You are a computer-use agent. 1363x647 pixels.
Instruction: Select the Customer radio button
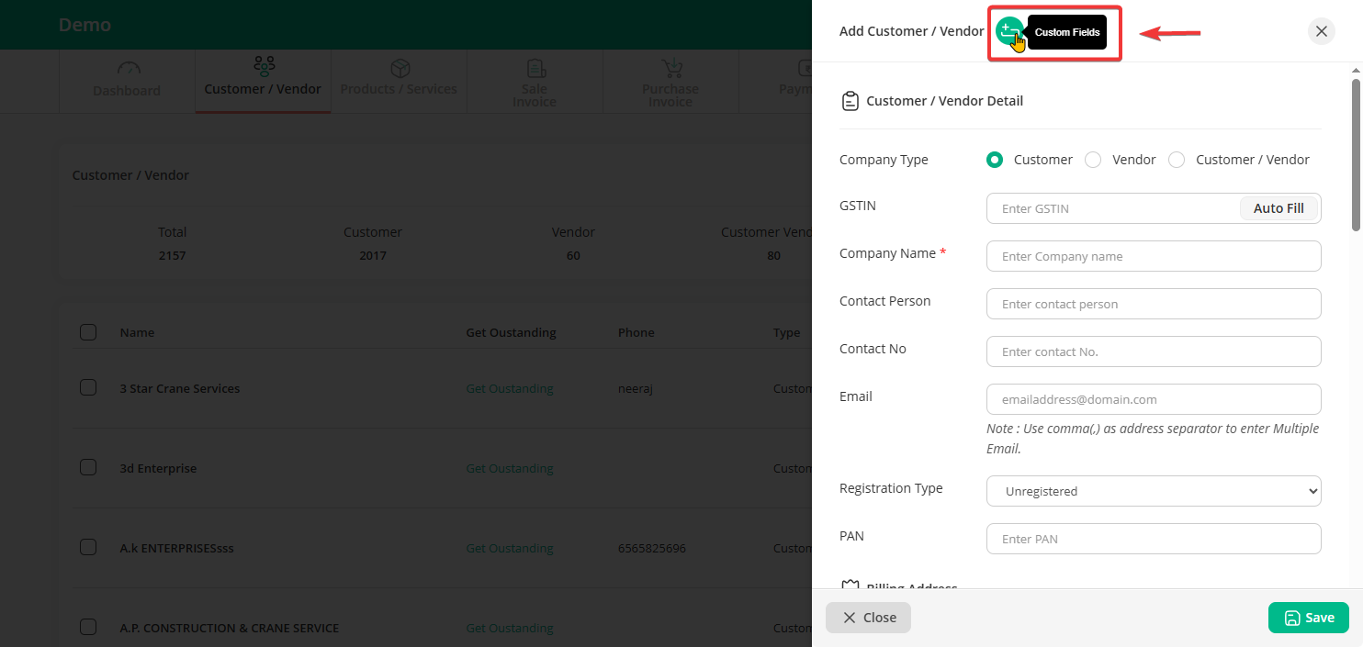pyautogui.click(x=994, y=160)
